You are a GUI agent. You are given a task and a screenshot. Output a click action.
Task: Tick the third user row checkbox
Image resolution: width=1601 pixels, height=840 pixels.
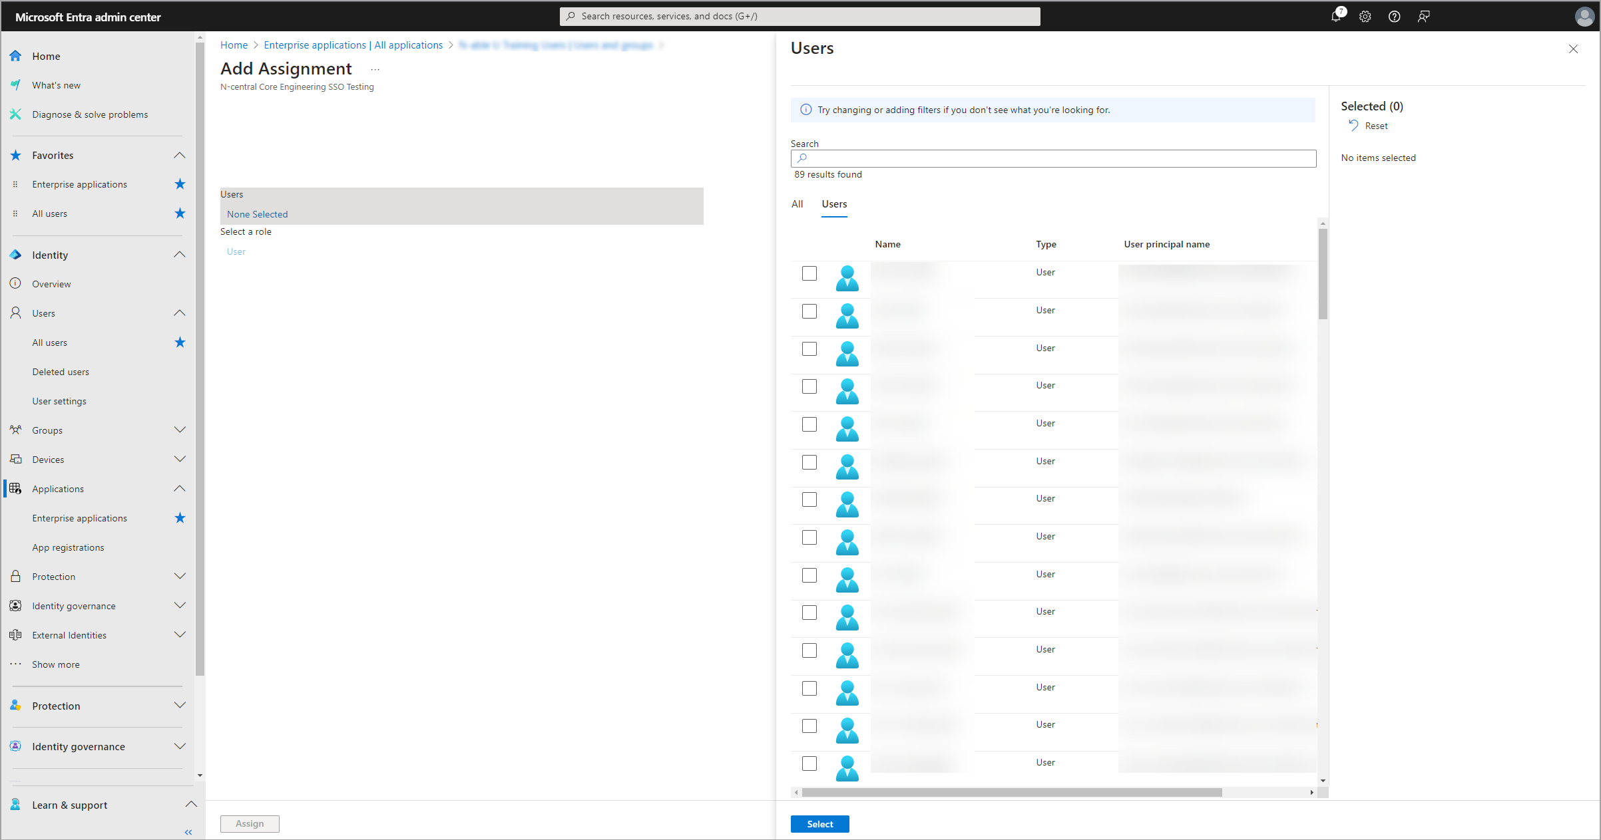coord(809,349)
